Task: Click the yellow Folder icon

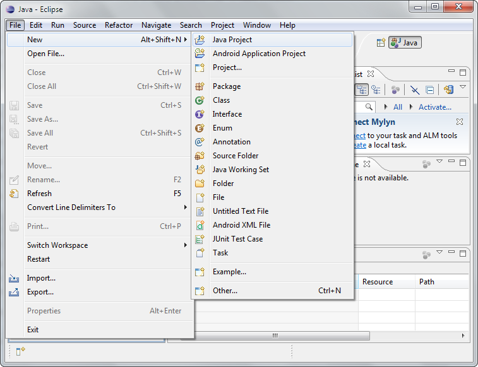Action: click(x=200, y=183)
